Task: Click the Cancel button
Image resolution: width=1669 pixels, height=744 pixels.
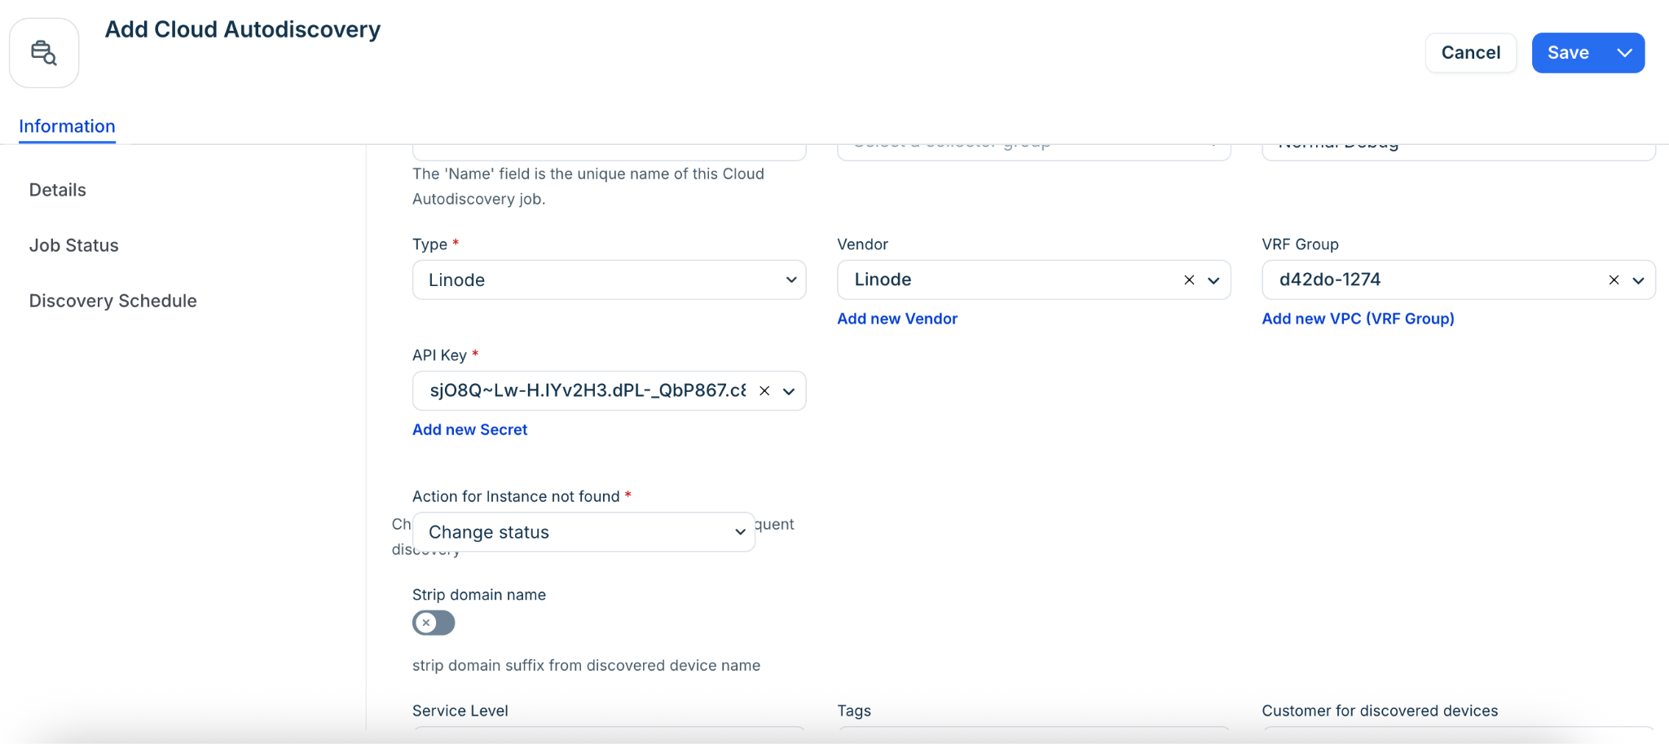Action: click(1470, 53)
